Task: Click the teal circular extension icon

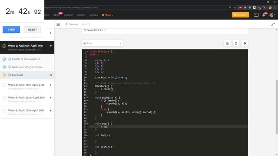Action: (x=250, y=8)
